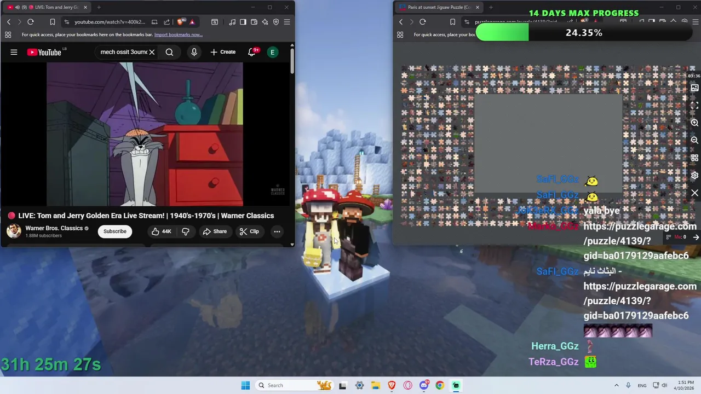701x394 pixels.
Task: Click the YouTube page vertical scrollbar
Action: tap(292, 61)
